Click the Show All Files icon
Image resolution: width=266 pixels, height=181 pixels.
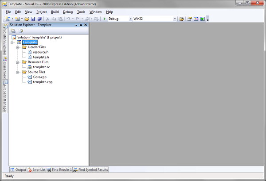point(21,31)
